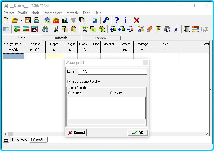The height and width of the screenshot is (151, 214).
Task: Expand the [+] profil1 sheet tab
Action: [x=38, y=140]
